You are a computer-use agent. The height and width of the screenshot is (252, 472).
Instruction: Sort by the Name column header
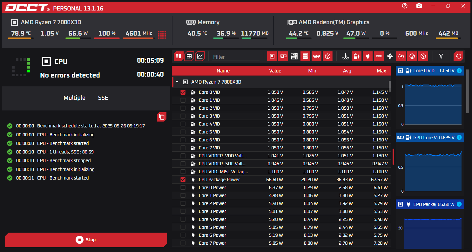coord(223,71)
